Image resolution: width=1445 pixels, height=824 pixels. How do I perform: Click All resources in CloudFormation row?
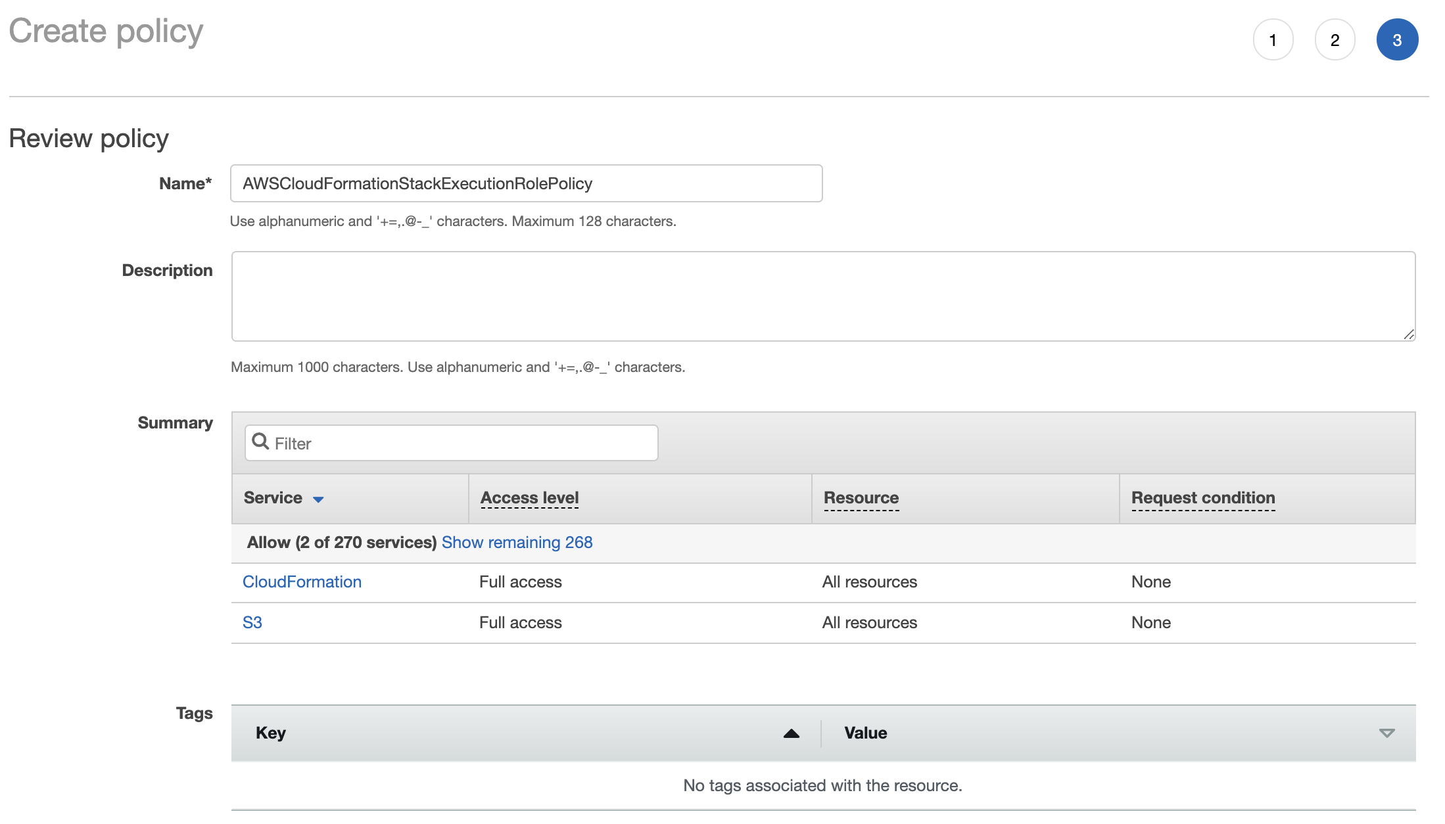[869, 582]
